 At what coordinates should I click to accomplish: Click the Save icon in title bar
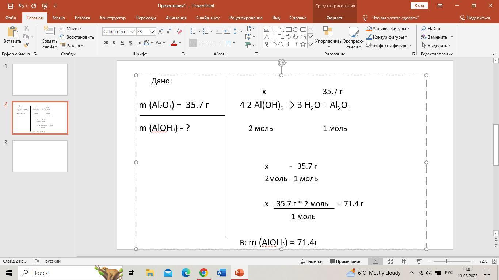click(10, 6)
